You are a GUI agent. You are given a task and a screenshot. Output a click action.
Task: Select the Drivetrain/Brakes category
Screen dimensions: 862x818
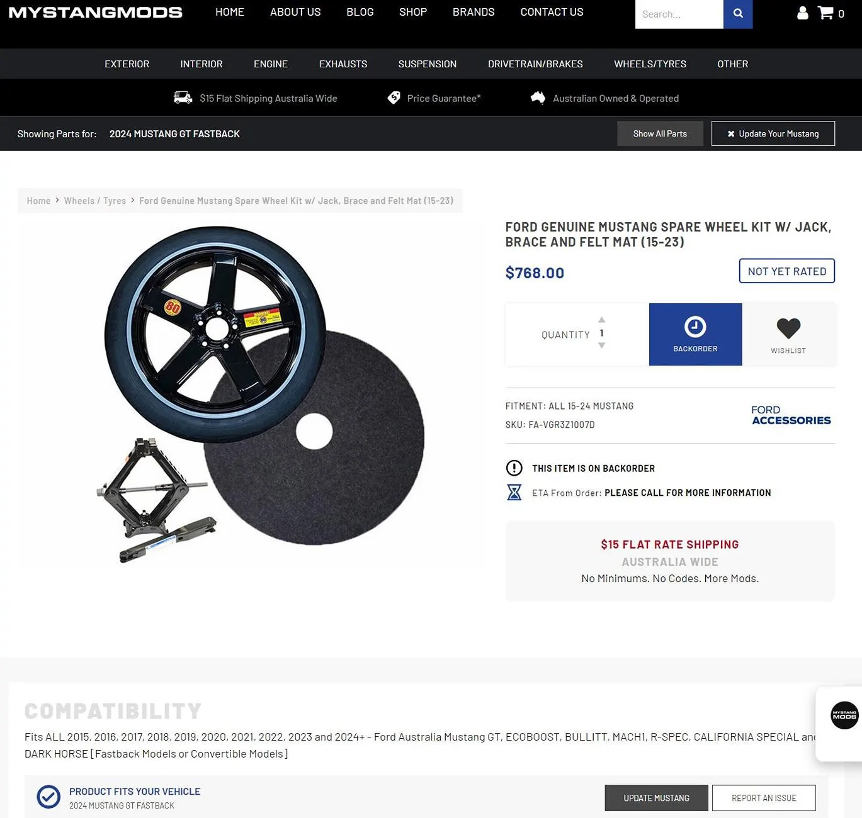(x=535, y=64)
